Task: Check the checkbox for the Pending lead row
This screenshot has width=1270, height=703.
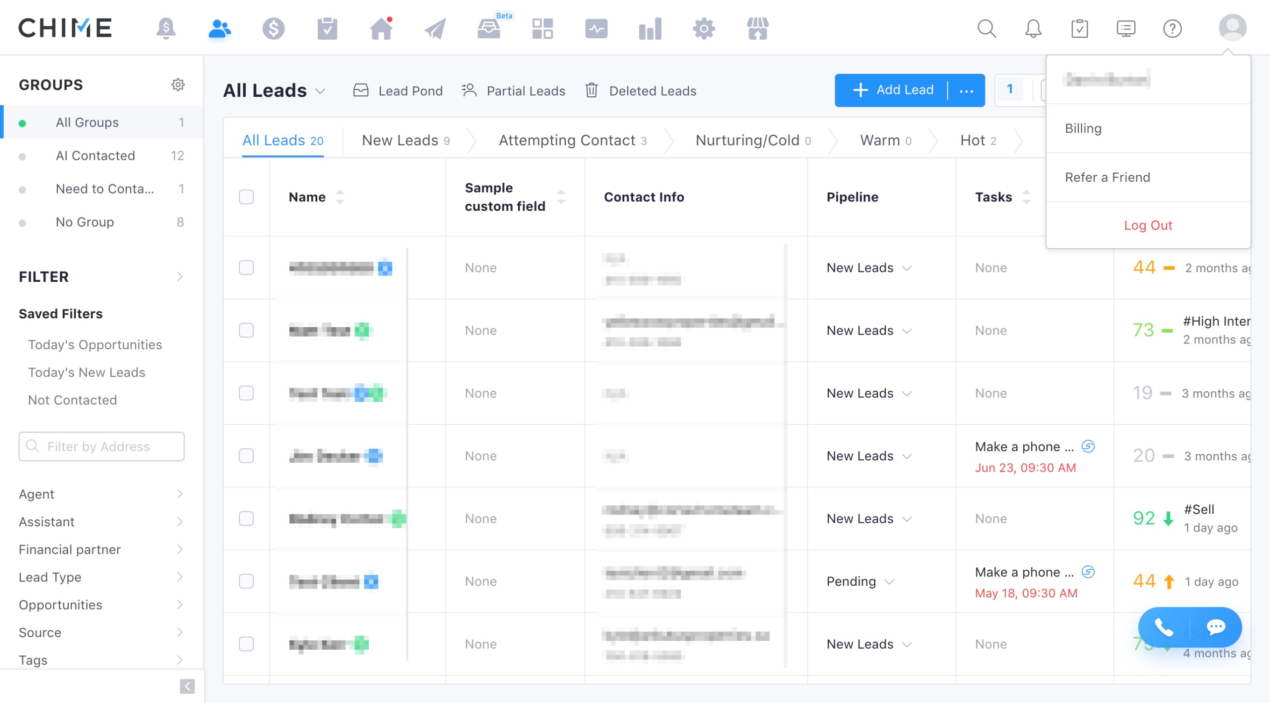Action: 246,581
